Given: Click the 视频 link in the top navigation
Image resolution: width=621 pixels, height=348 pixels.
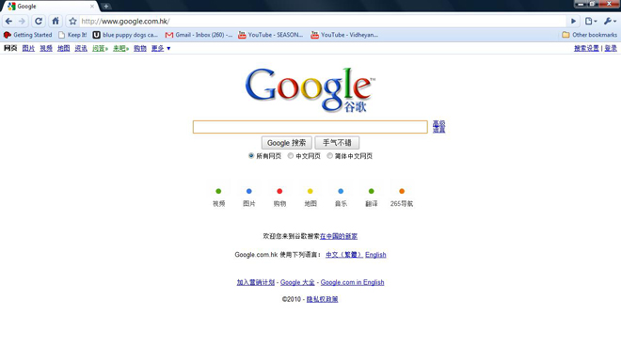Looking at the screenshot, I should [x=46, y=48].
